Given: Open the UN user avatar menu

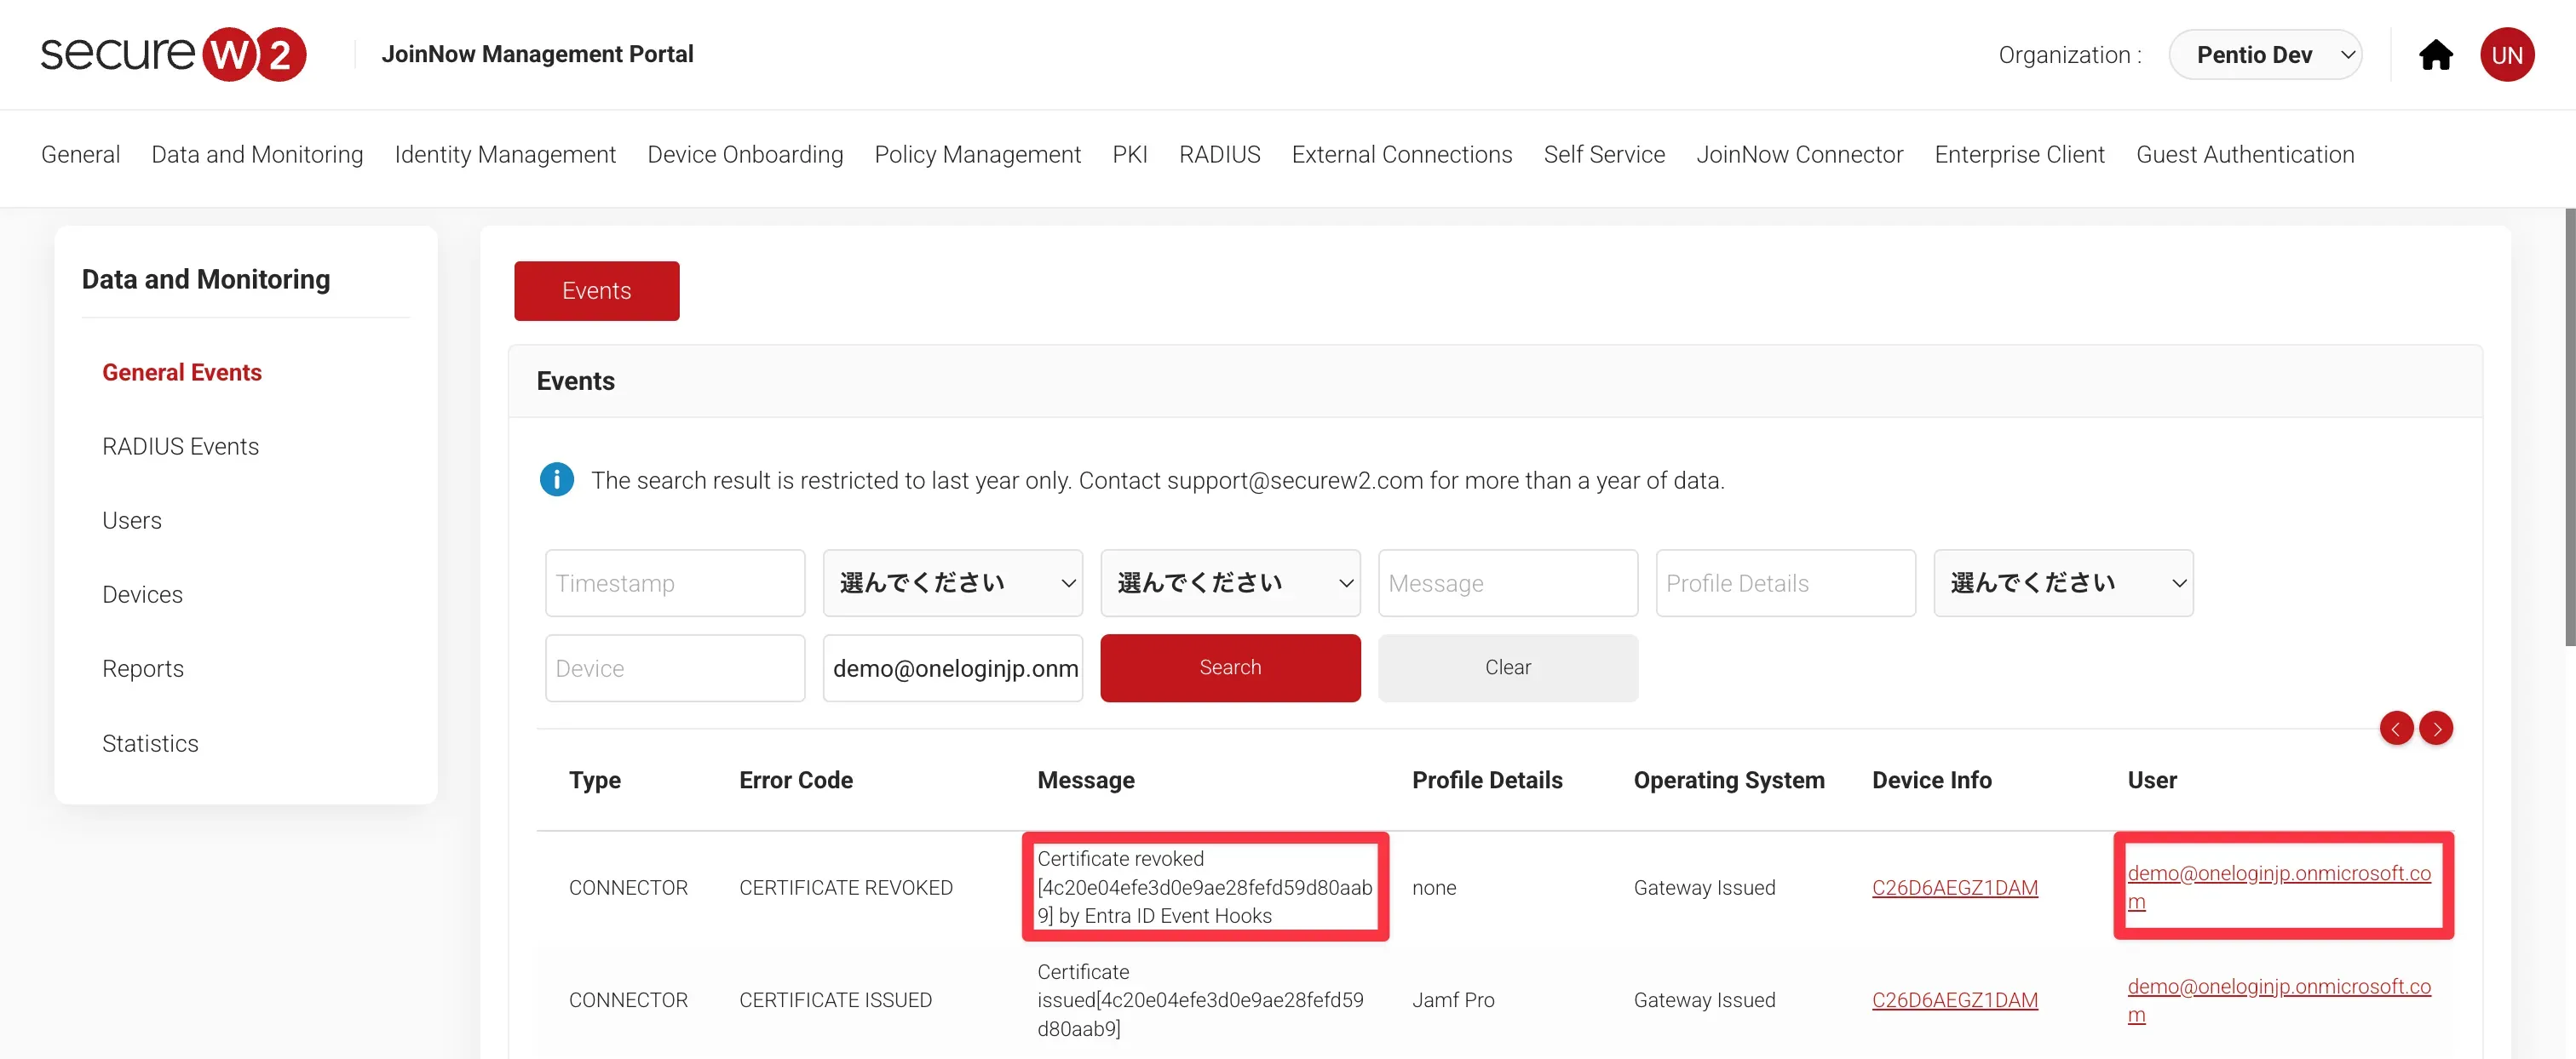Looking at the screenshot, I should pyautogui.click(x=2506, y=55).
